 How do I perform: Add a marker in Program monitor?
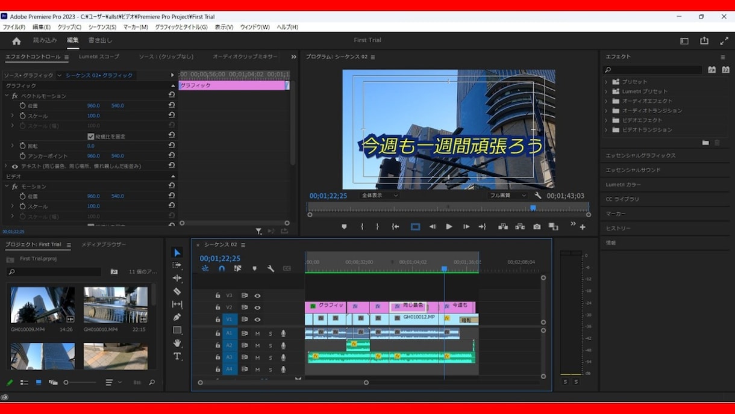click(x=344, y=227)
